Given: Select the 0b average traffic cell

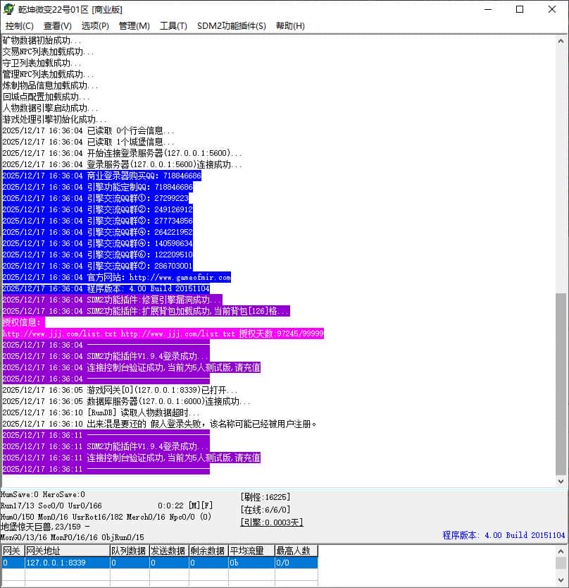Looking at the screenshot, I should (251, 563).
